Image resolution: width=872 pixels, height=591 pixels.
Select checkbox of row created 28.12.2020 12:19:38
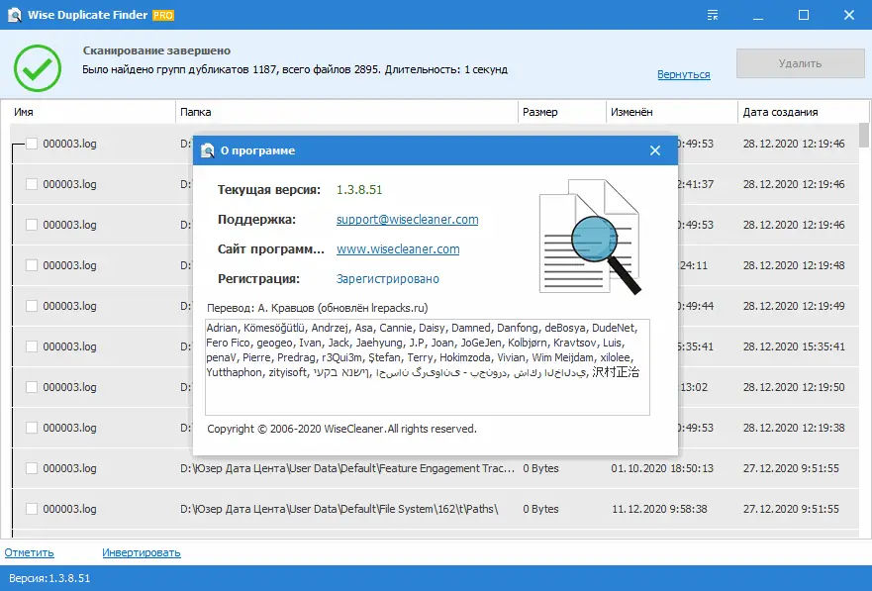(x=32, y=428)
